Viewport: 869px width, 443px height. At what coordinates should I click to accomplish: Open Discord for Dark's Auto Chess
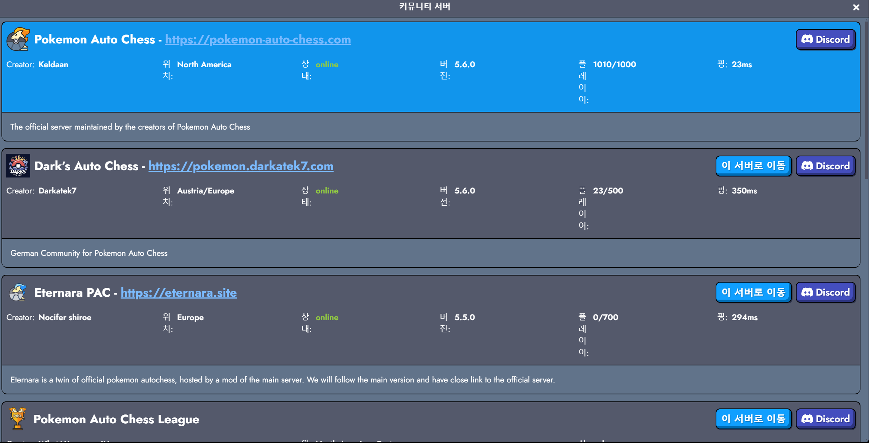click(x=825, y=166)
